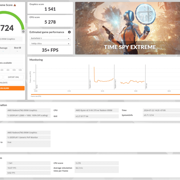Select the 5 278 value in the bottom CPU score row
180x180 pixels.
click(x=97, y=163)
